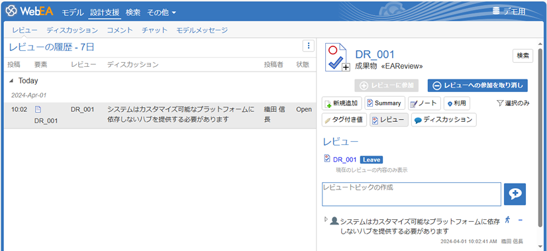
Task: Expand the review topic triangle
Action: coord(326,219)
